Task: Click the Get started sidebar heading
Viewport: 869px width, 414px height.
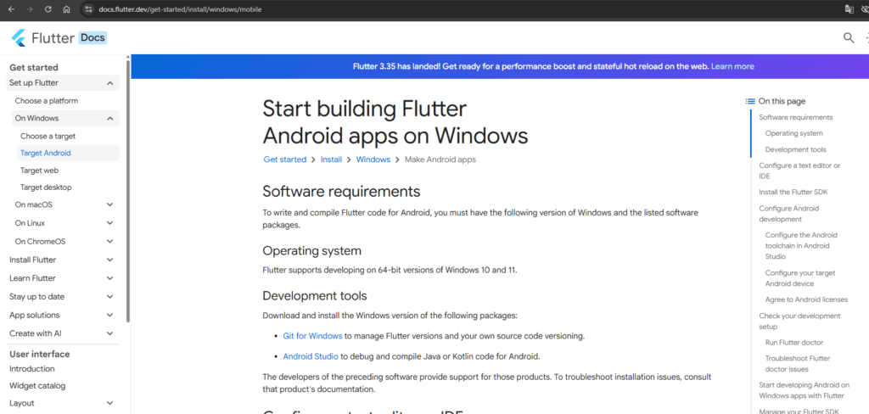Action: [x=34, y=68]
